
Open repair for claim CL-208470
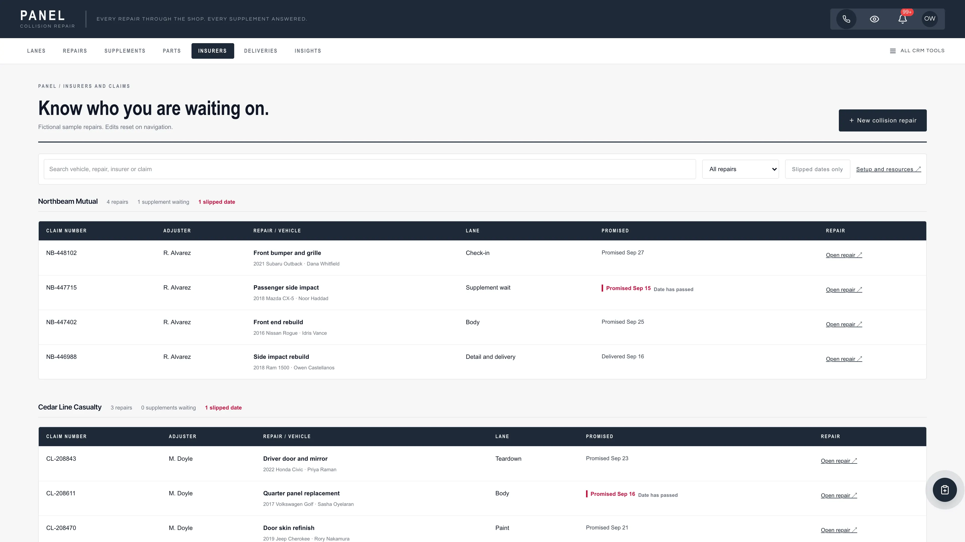[x=839, y=530]
